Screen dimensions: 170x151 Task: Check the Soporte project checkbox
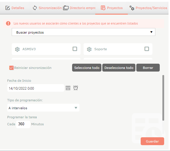147,49
